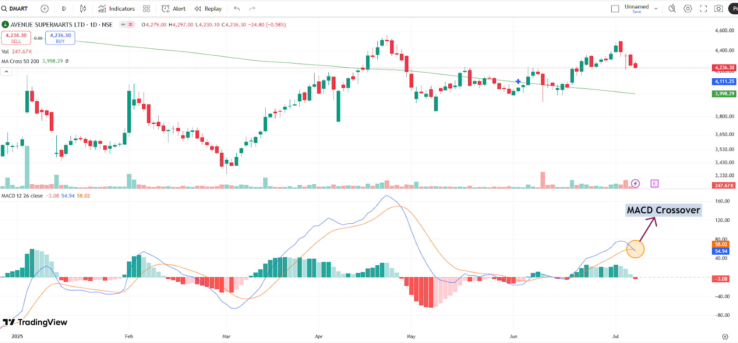
Task: Undo the last chart action
Action: point(237,9)
